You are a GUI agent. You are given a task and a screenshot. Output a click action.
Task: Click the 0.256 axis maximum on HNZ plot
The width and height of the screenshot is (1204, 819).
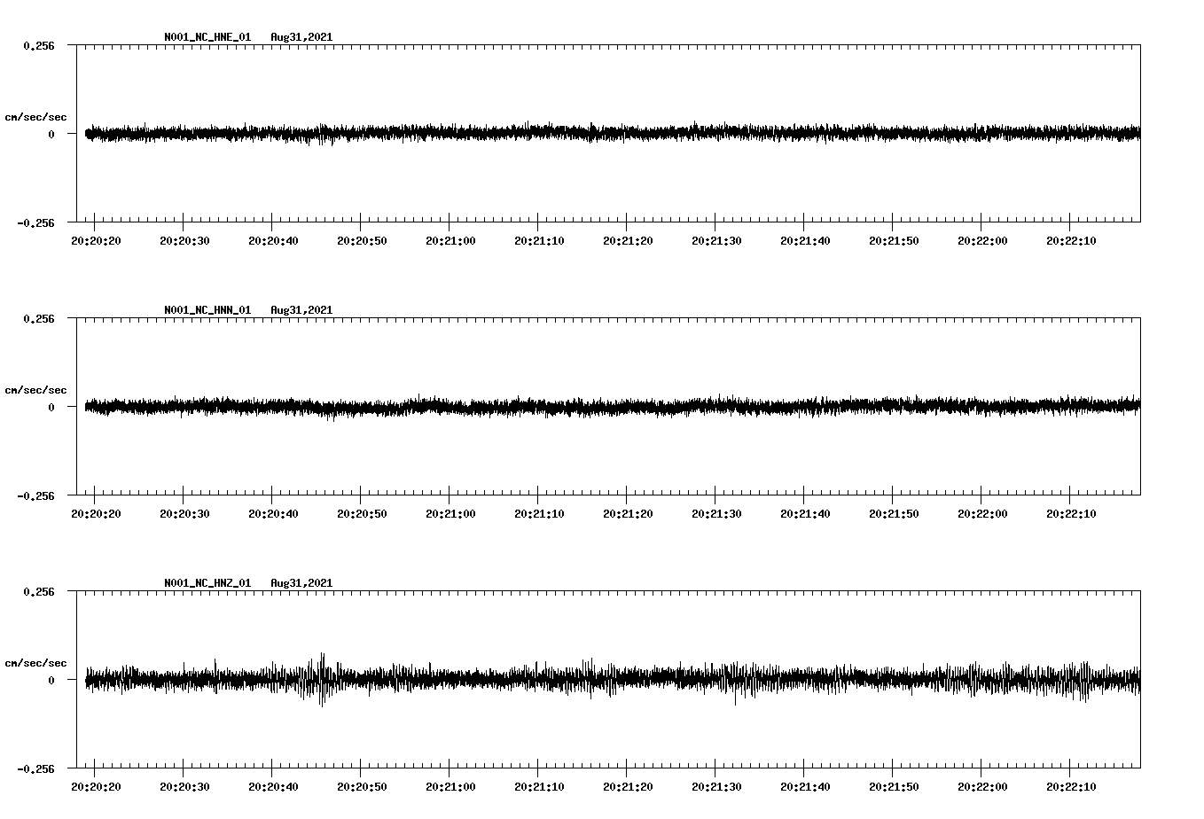[x=38, y=591]
